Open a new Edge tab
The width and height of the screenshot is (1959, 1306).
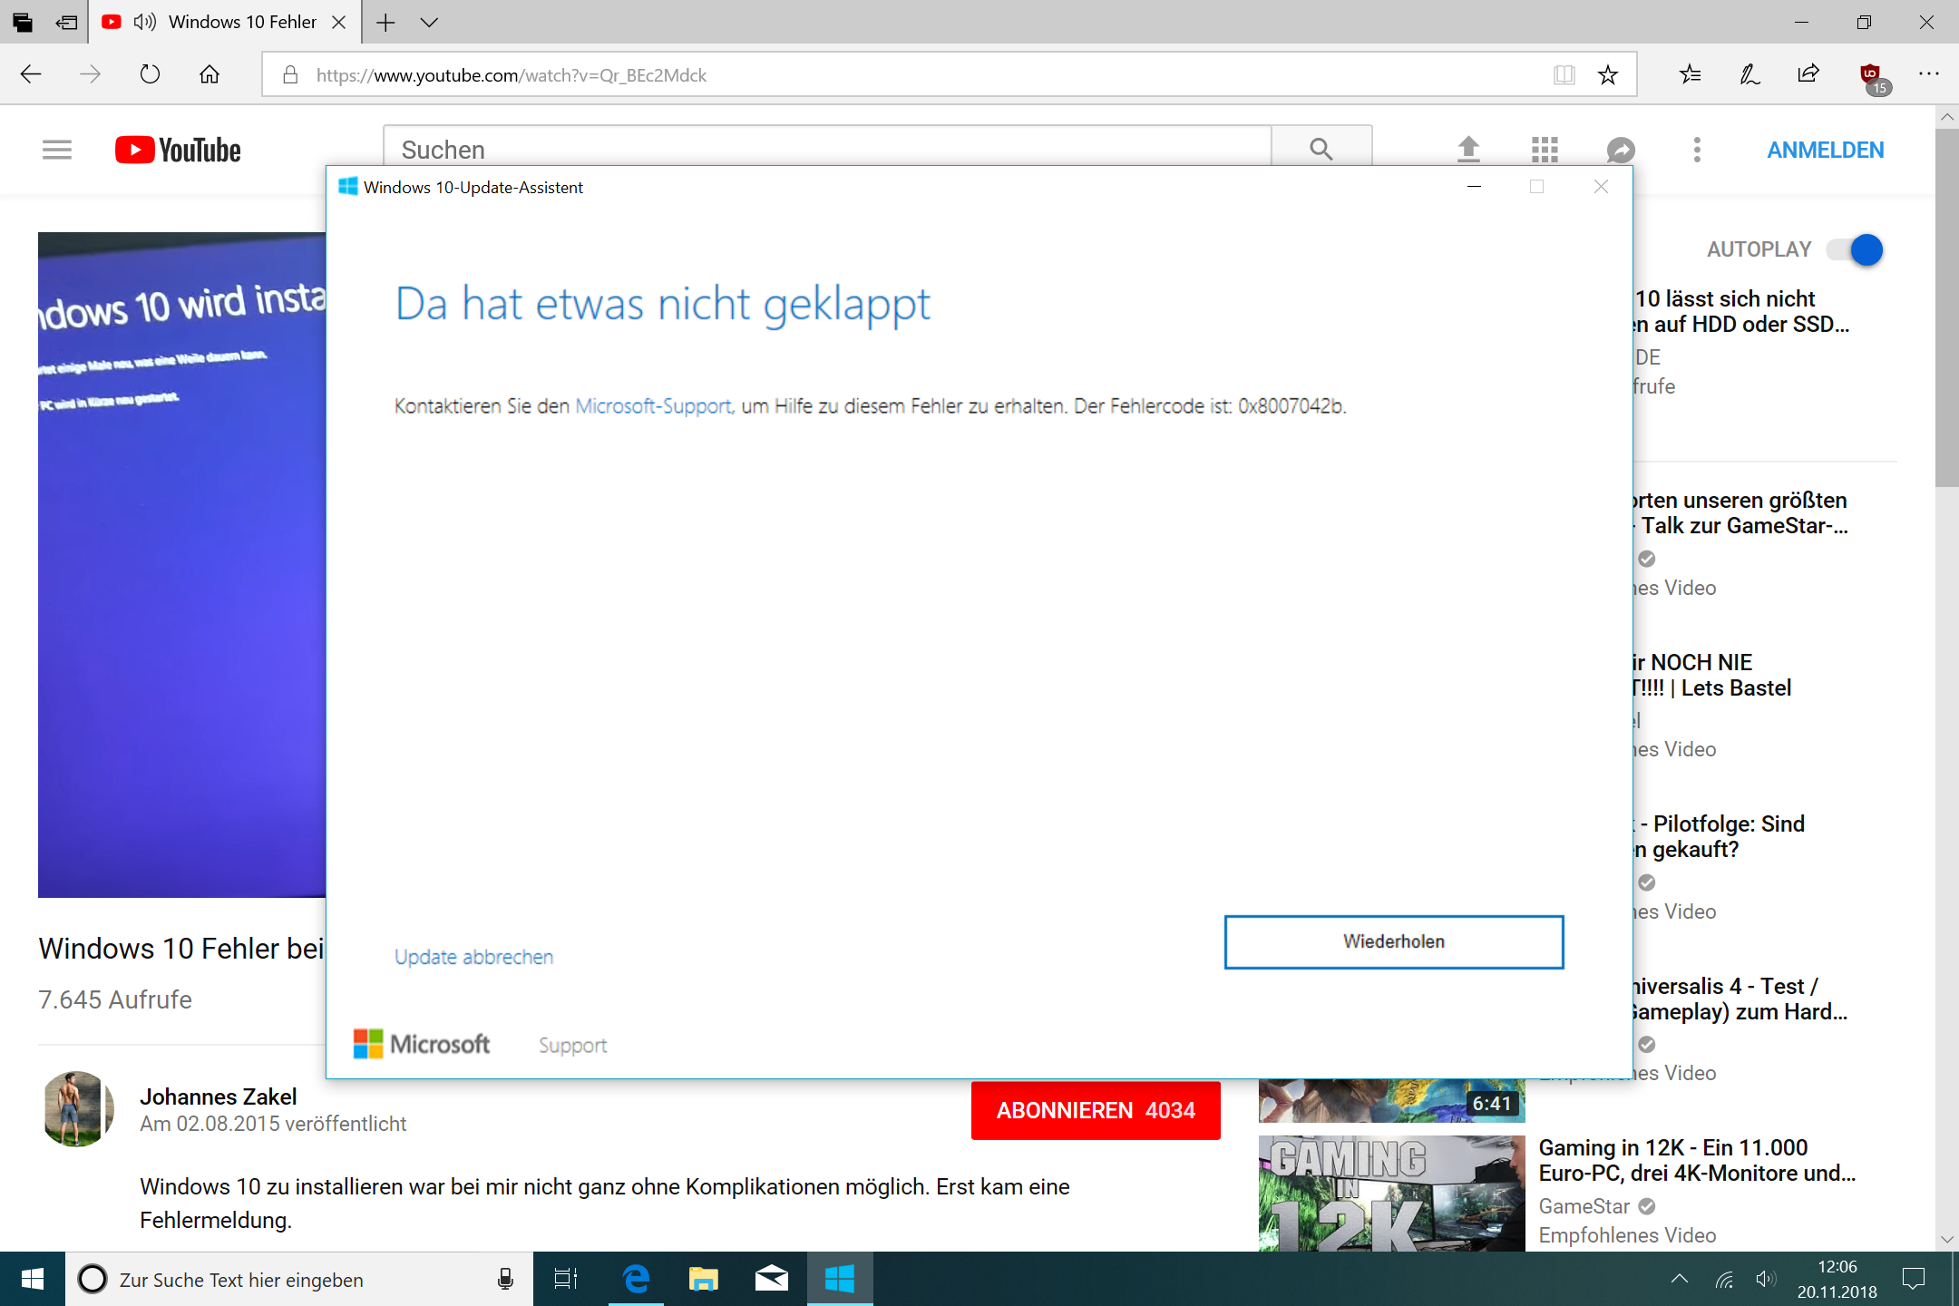[x=385, y=22]
